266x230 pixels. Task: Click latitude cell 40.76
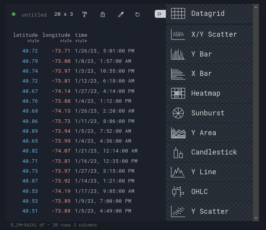(x=30, y=101)
